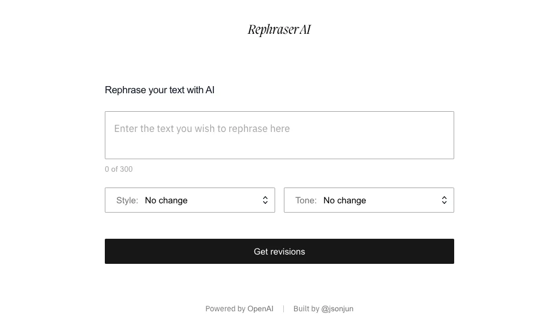559x314 pixels.
Task: Expand the Tone dropdown
Action: pyautogui.click(x=369, y=200)
